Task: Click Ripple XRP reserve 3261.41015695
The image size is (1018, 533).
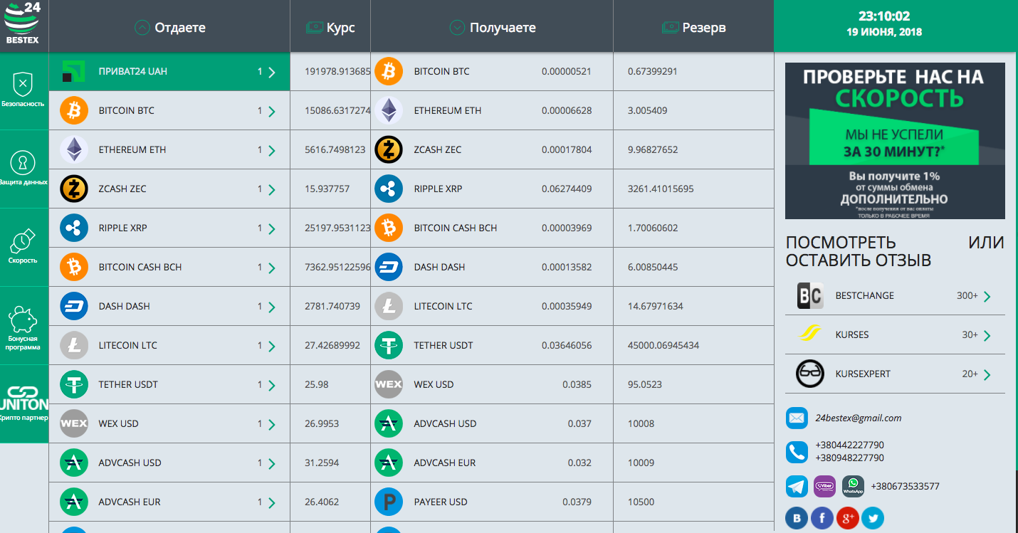Action: pos(661,189)
